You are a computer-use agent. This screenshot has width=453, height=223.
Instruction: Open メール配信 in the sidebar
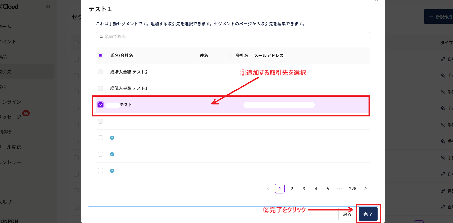point(11,147)
